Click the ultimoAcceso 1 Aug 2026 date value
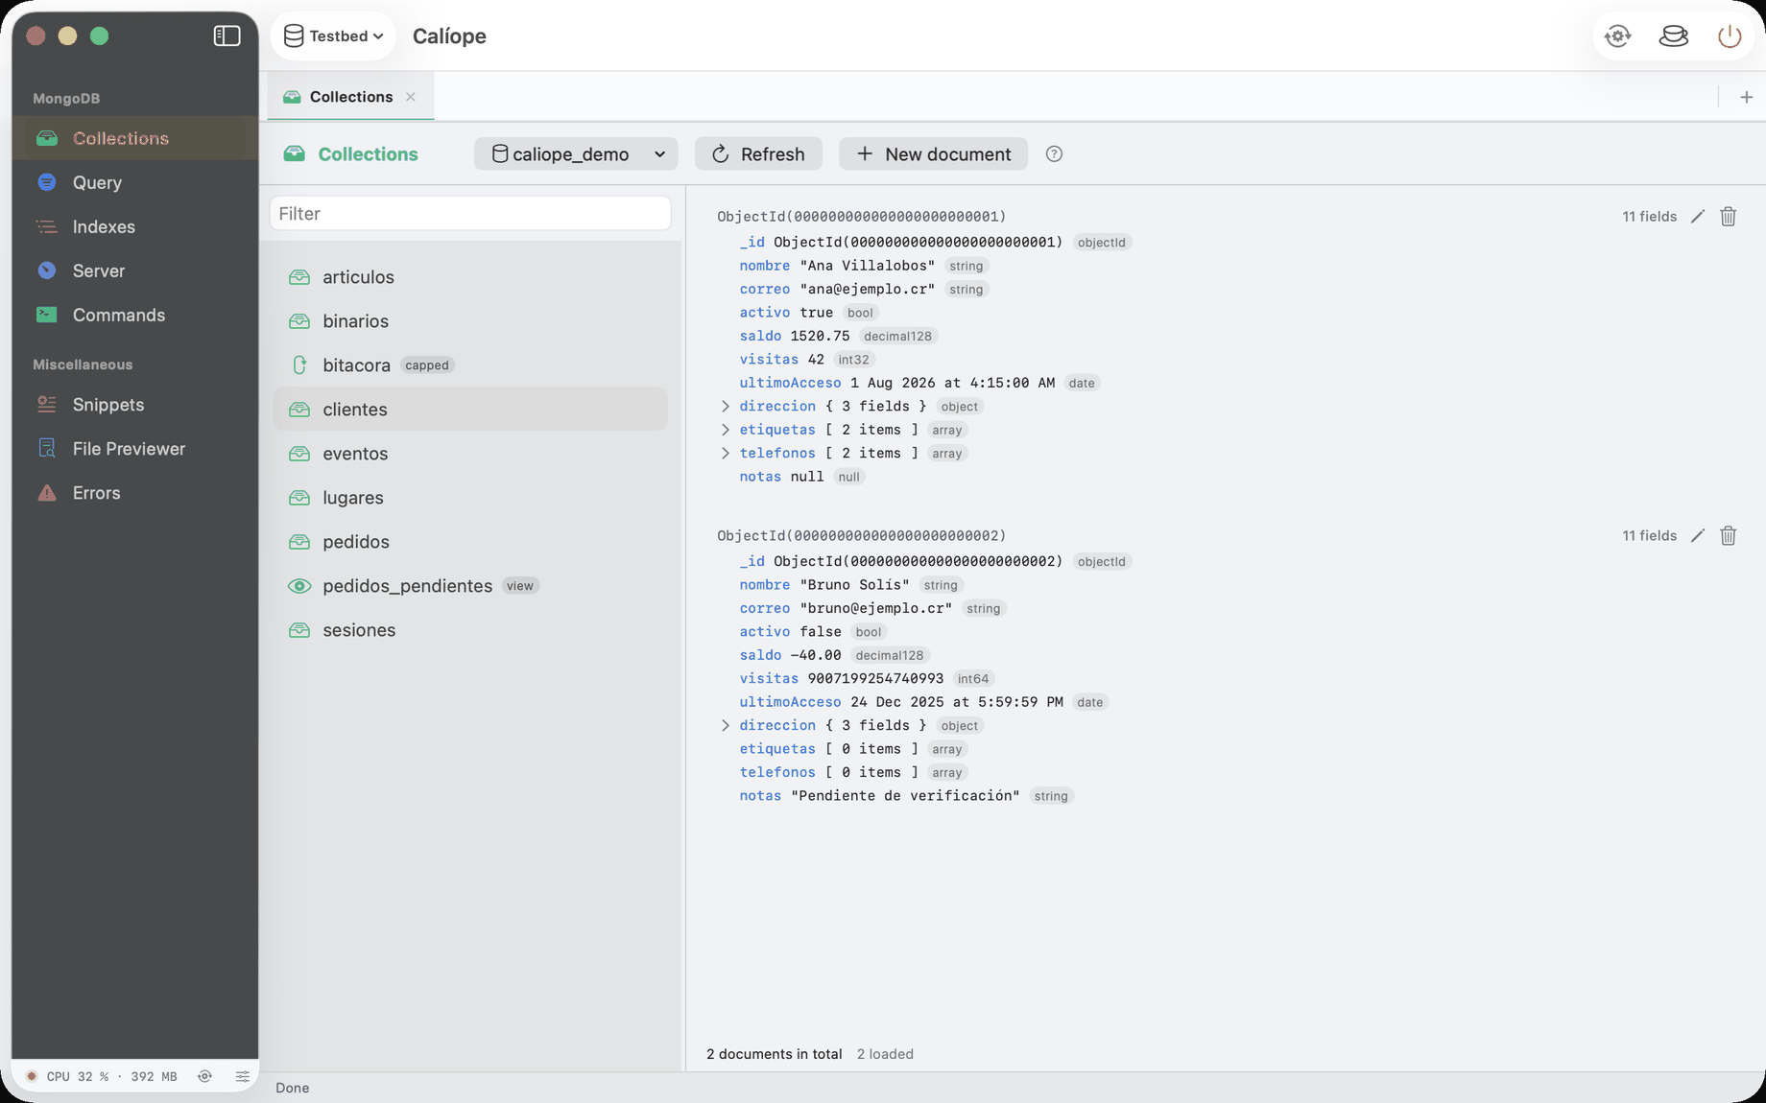Screen dimensions: 1766x1103 click(952, 384)
